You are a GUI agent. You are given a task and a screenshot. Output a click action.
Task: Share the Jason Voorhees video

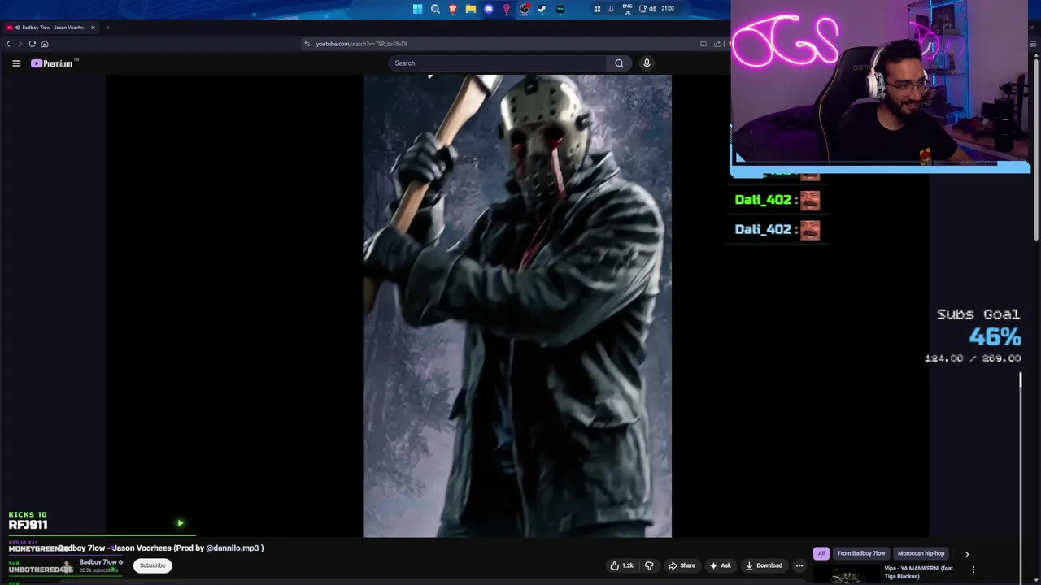coord(682,565)
